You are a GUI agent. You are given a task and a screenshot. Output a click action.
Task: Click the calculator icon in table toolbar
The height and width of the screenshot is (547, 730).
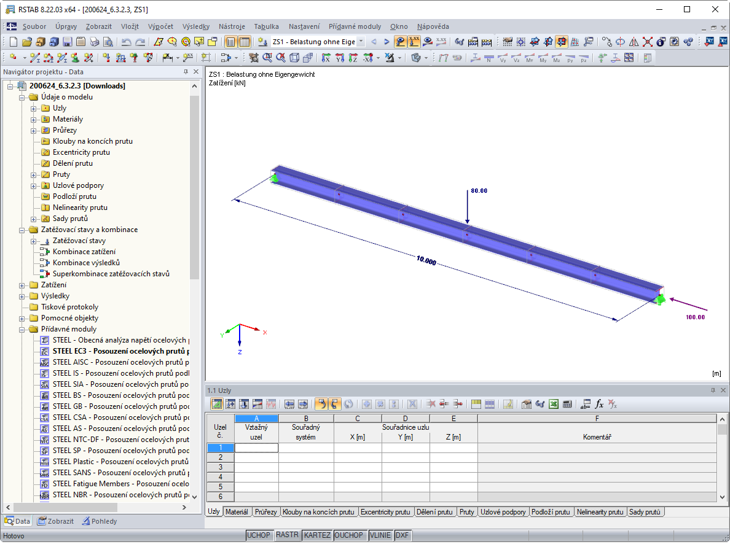[567, 404]
